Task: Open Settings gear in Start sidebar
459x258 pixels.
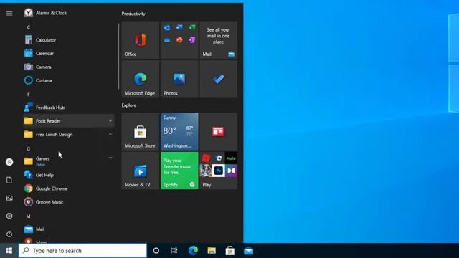Action: click(9, 216)
